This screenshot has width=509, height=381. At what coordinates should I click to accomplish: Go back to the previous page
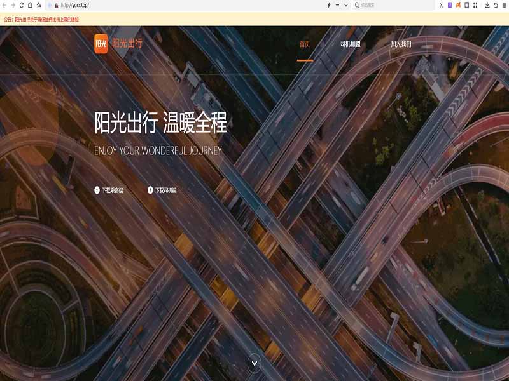pyautogui.click(x=4, y=5)
